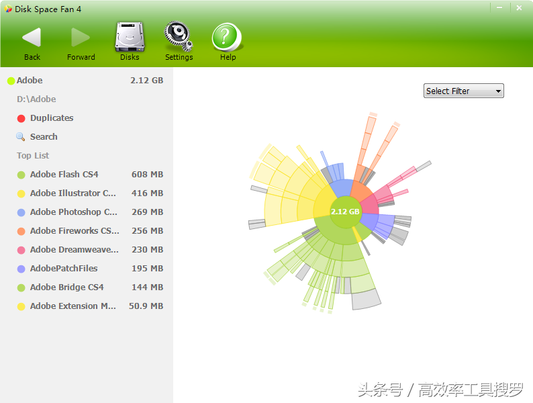Select Adobe Extension M... entry
533x403 pixels.
point(72,306)
